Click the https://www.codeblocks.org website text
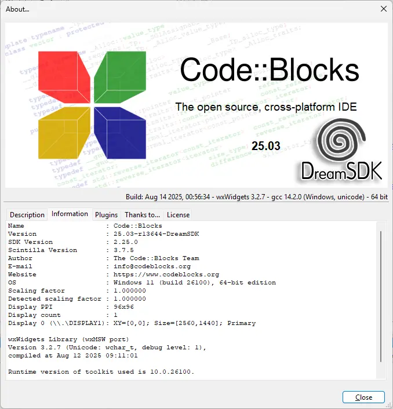 pyautogui.click(x=166, y=275)
